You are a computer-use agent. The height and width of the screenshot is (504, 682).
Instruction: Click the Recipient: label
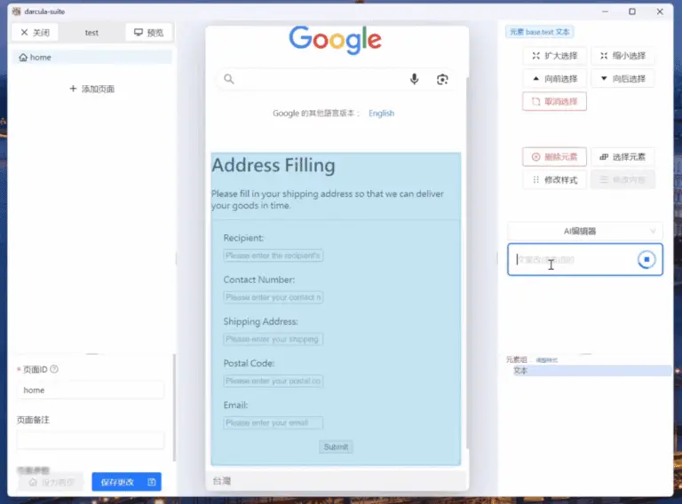tap(243, 238)
